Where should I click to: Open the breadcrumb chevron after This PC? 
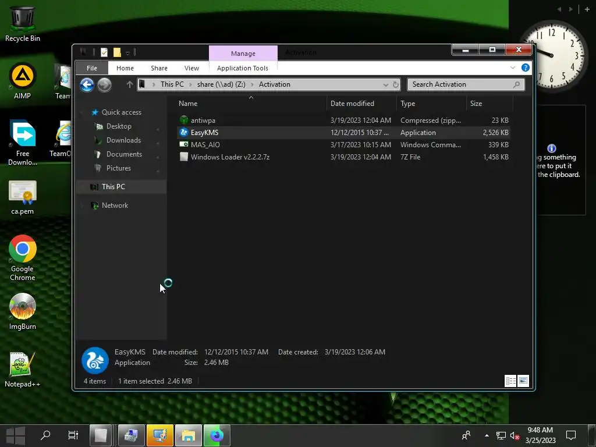point(190,84)
